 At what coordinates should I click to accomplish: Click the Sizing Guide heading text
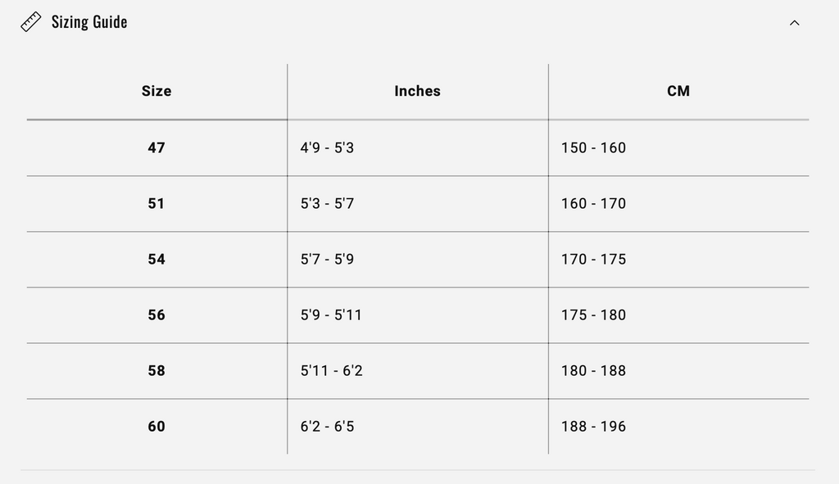[x=89, y=22]
